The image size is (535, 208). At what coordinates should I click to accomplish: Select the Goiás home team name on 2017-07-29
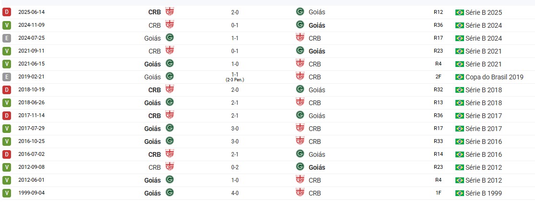pyautogui.click(x=152, y=128)
